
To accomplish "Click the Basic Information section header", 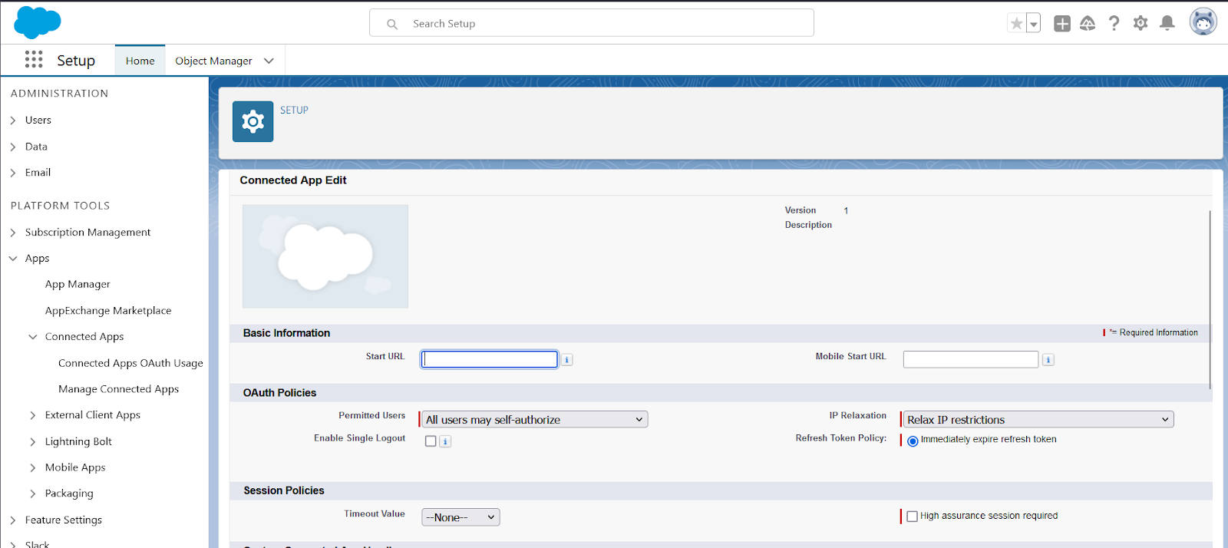I will 286,332.
